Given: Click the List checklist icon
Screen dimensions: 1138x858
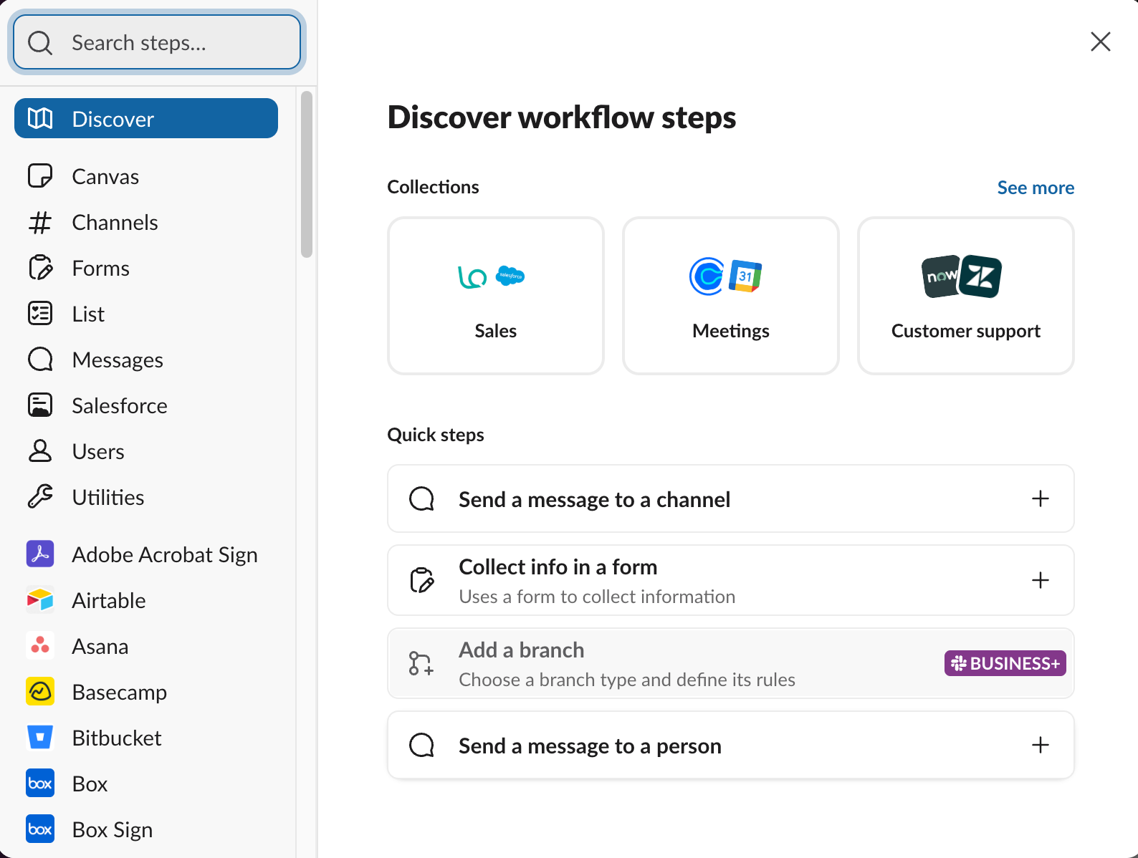Looking at the screenshot, I should 40,314.
